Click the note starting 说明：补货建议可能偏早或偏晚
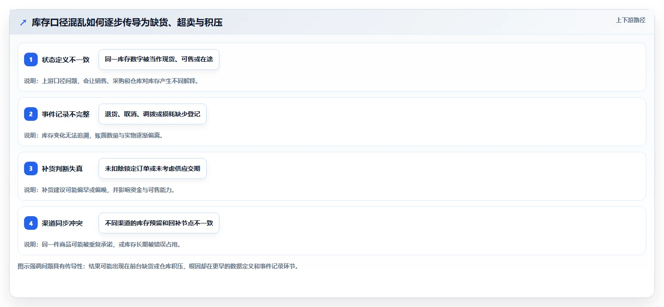664x307 pixels. pos(99,190)
